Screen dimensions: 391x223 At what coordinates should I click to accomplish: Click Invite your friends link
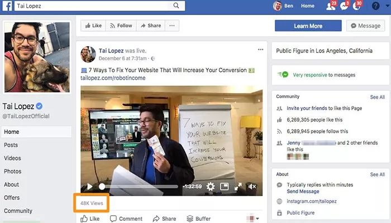pos(307,108)
